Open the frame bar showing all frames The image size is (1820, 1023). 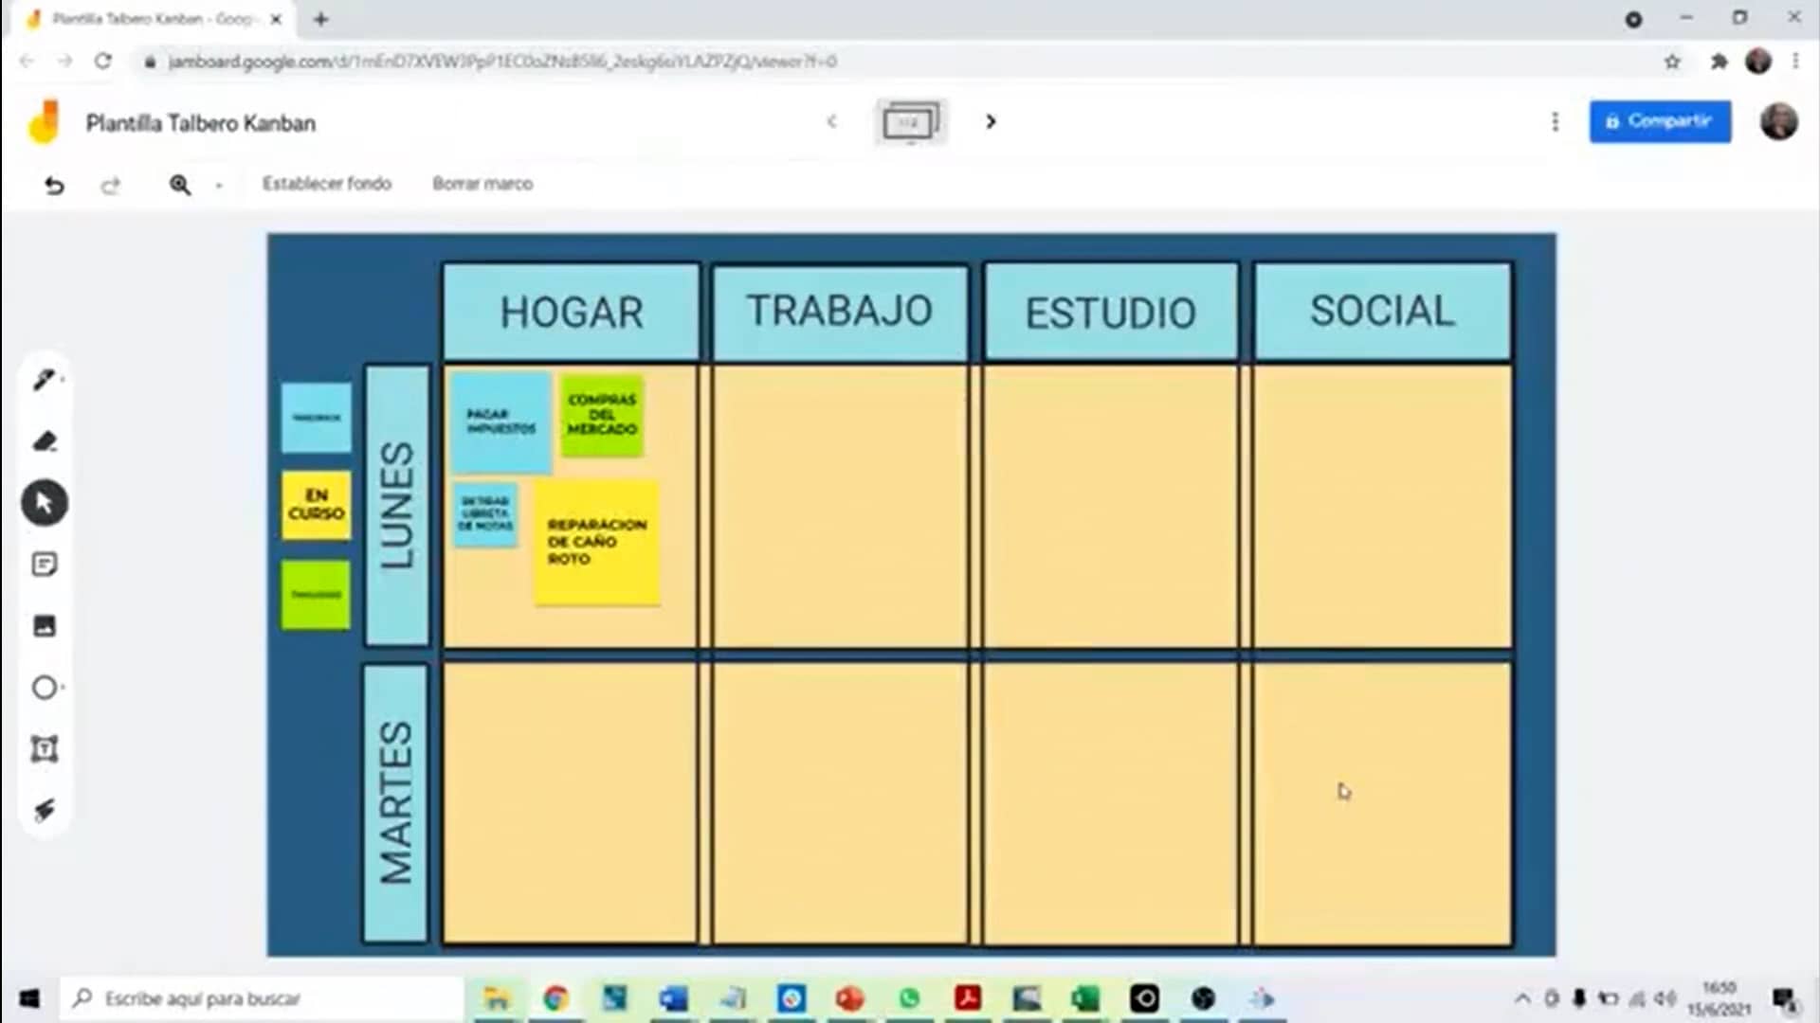[911, 121]
